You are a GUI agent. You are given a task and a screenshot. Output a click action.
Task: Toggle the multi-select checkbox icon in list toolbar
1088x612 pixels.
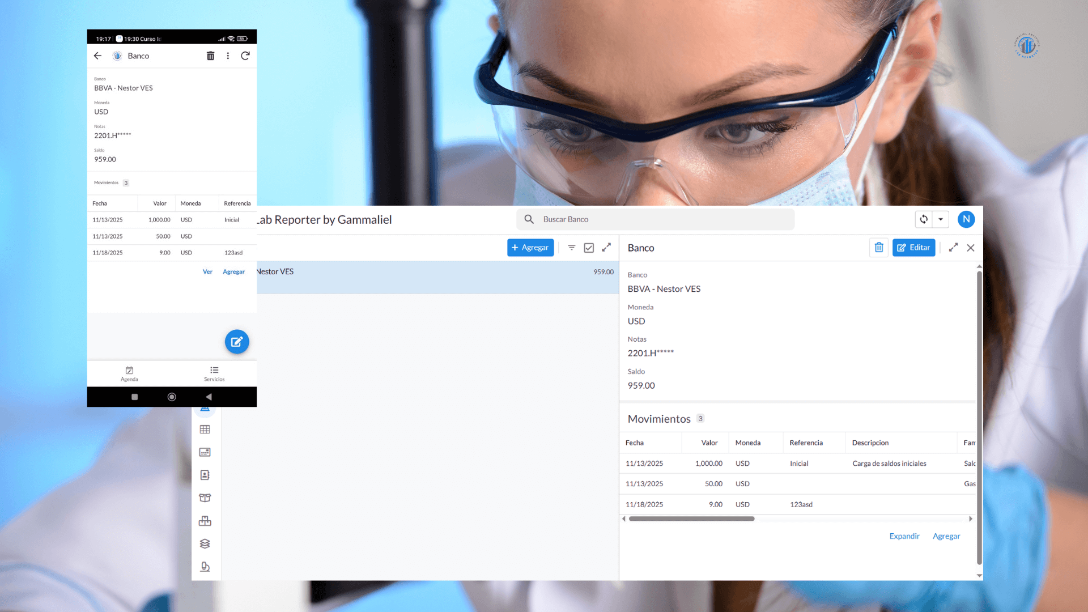point(589,248)
